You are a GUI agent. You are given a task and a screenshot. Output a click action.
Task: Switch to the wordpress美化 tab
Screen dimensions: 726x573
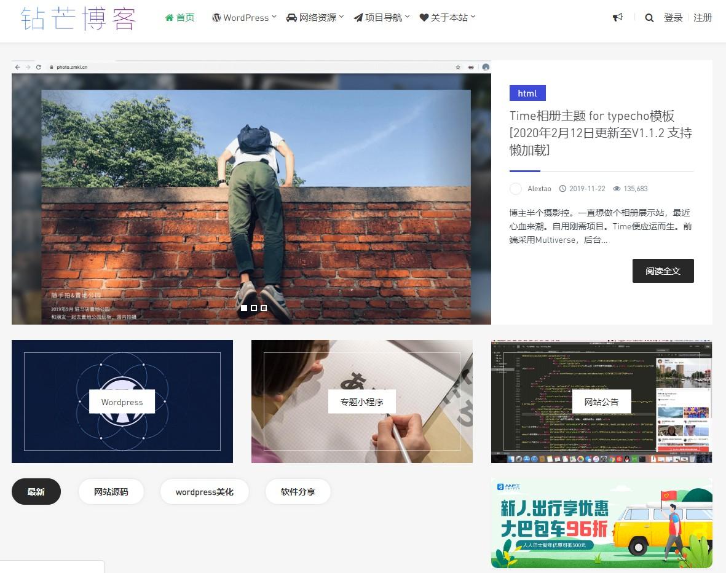pos(204,492)
